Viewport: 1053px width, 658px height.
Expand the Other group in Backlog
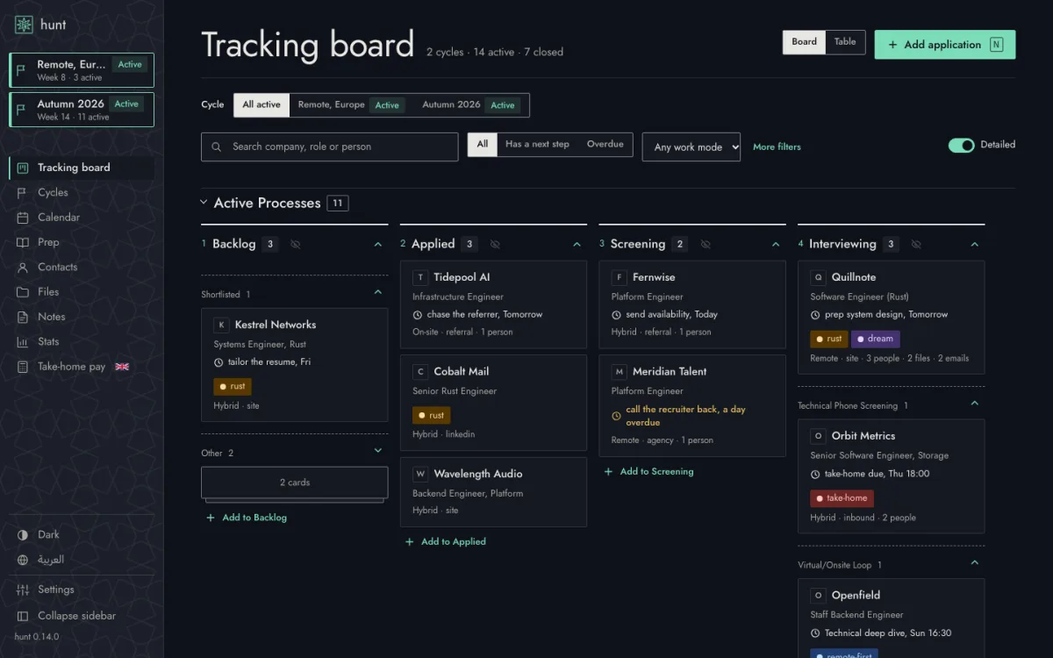point(378,451)
